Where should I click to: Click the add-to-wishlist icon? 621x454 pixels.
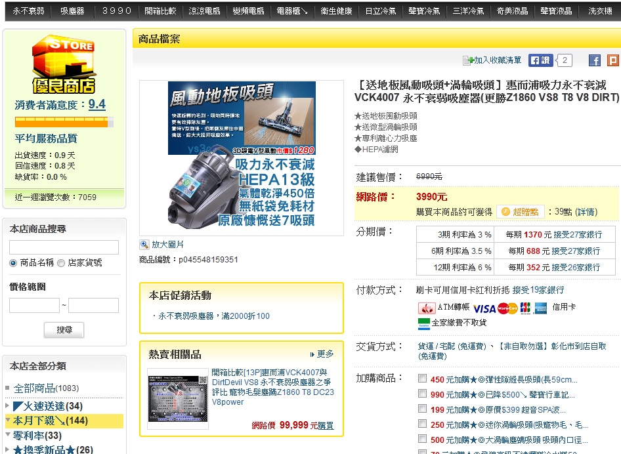pos(469,60)
